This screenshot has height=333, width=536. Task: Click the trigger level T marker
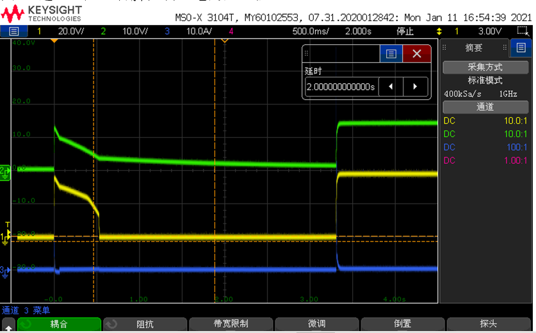pos(8,225)
